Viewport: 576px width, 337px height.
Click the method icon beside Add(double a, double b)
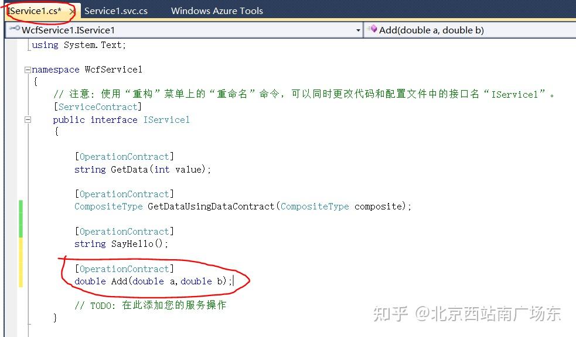coord(372,29)
